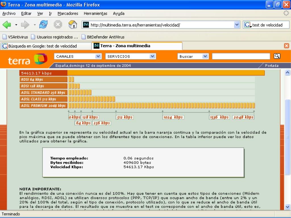Click the Terra search text field

pyautogui.click(x=241, y=56)
